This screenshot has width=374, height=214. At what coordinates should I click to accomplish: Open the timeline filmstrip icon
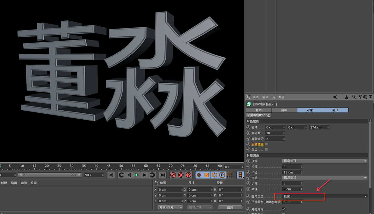tap(240, 175)
